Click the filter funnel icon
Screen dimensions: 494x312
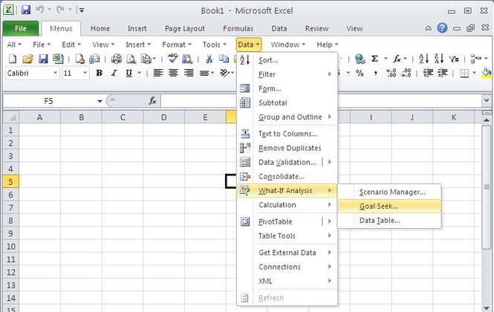(454, 59)
